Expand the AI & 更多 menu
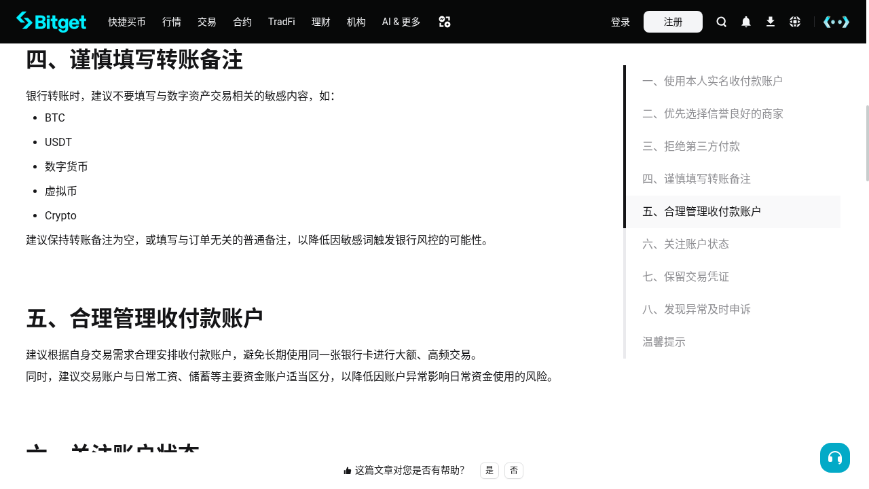869x489 pixels. coord(401,22)
